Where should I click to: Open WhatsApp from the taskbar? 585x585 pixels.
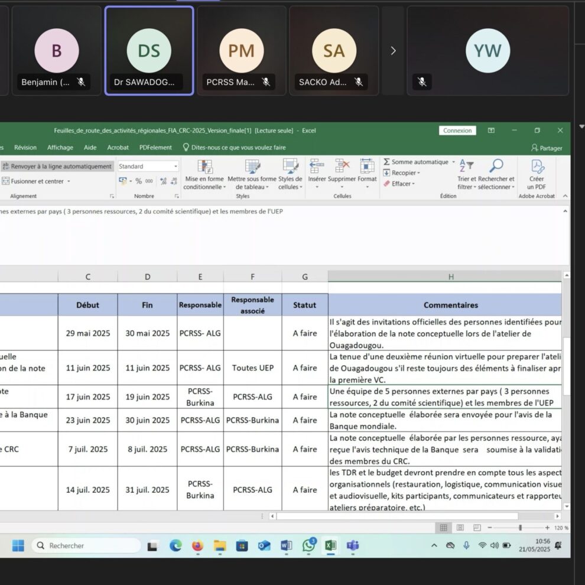click(308, 545)
